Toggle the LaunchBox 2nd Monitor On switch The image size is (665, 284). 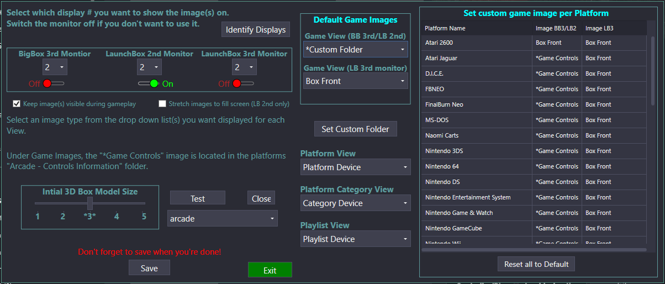[x=148, y=83]
